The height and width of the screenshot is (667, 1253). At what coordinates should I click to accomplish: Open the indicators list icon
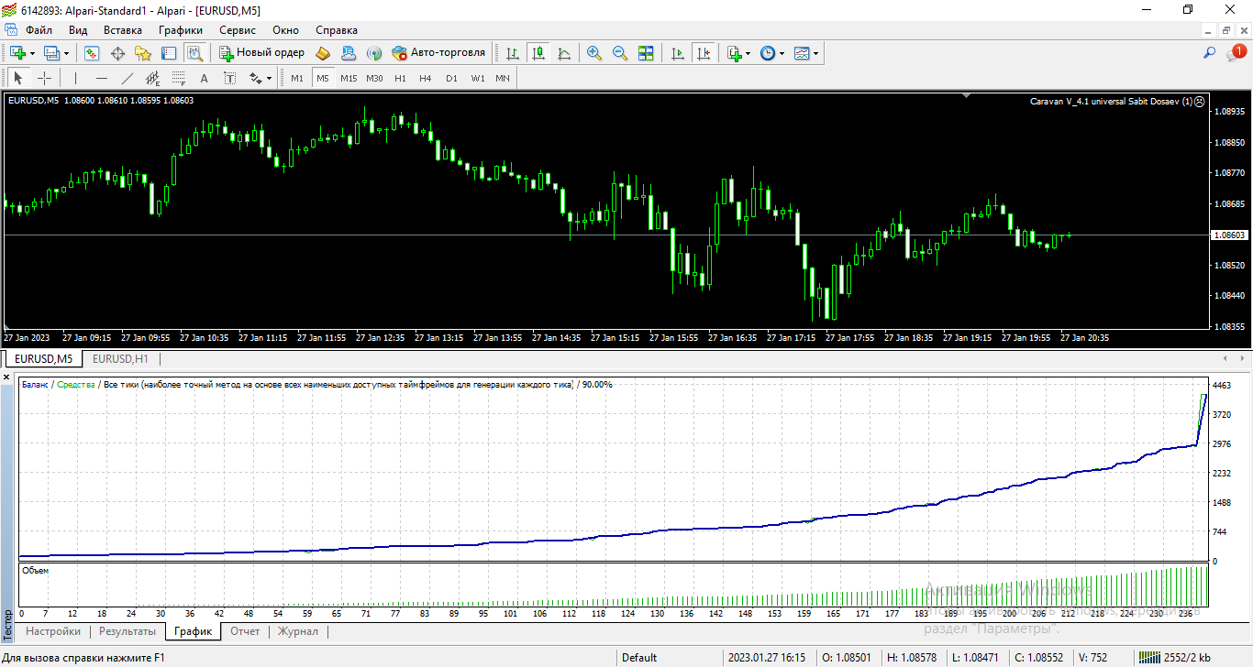coord(734,53)
